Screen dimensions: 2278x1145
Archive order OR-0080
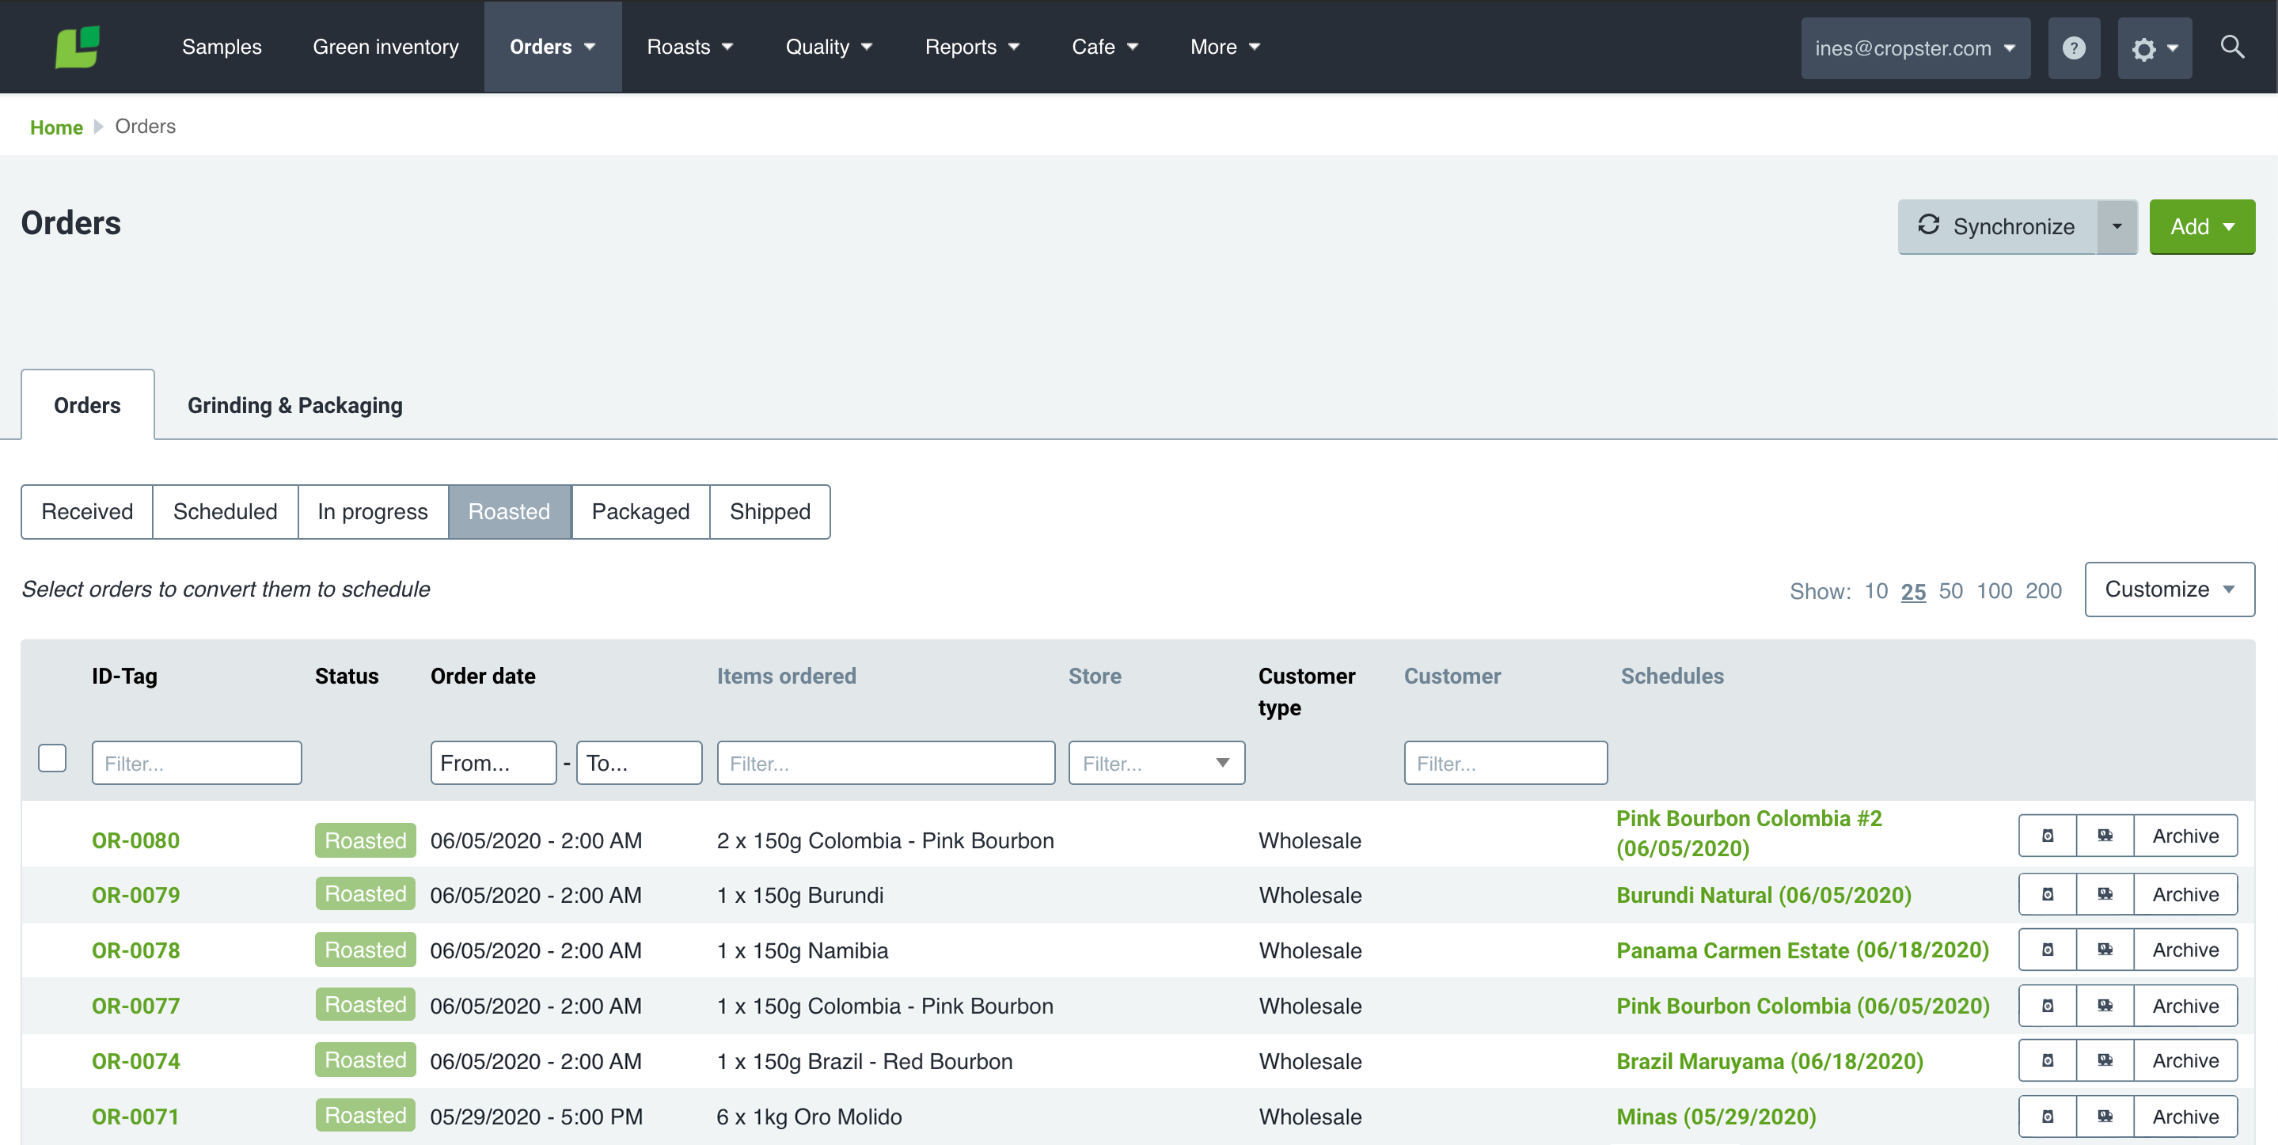point(2185,836)
